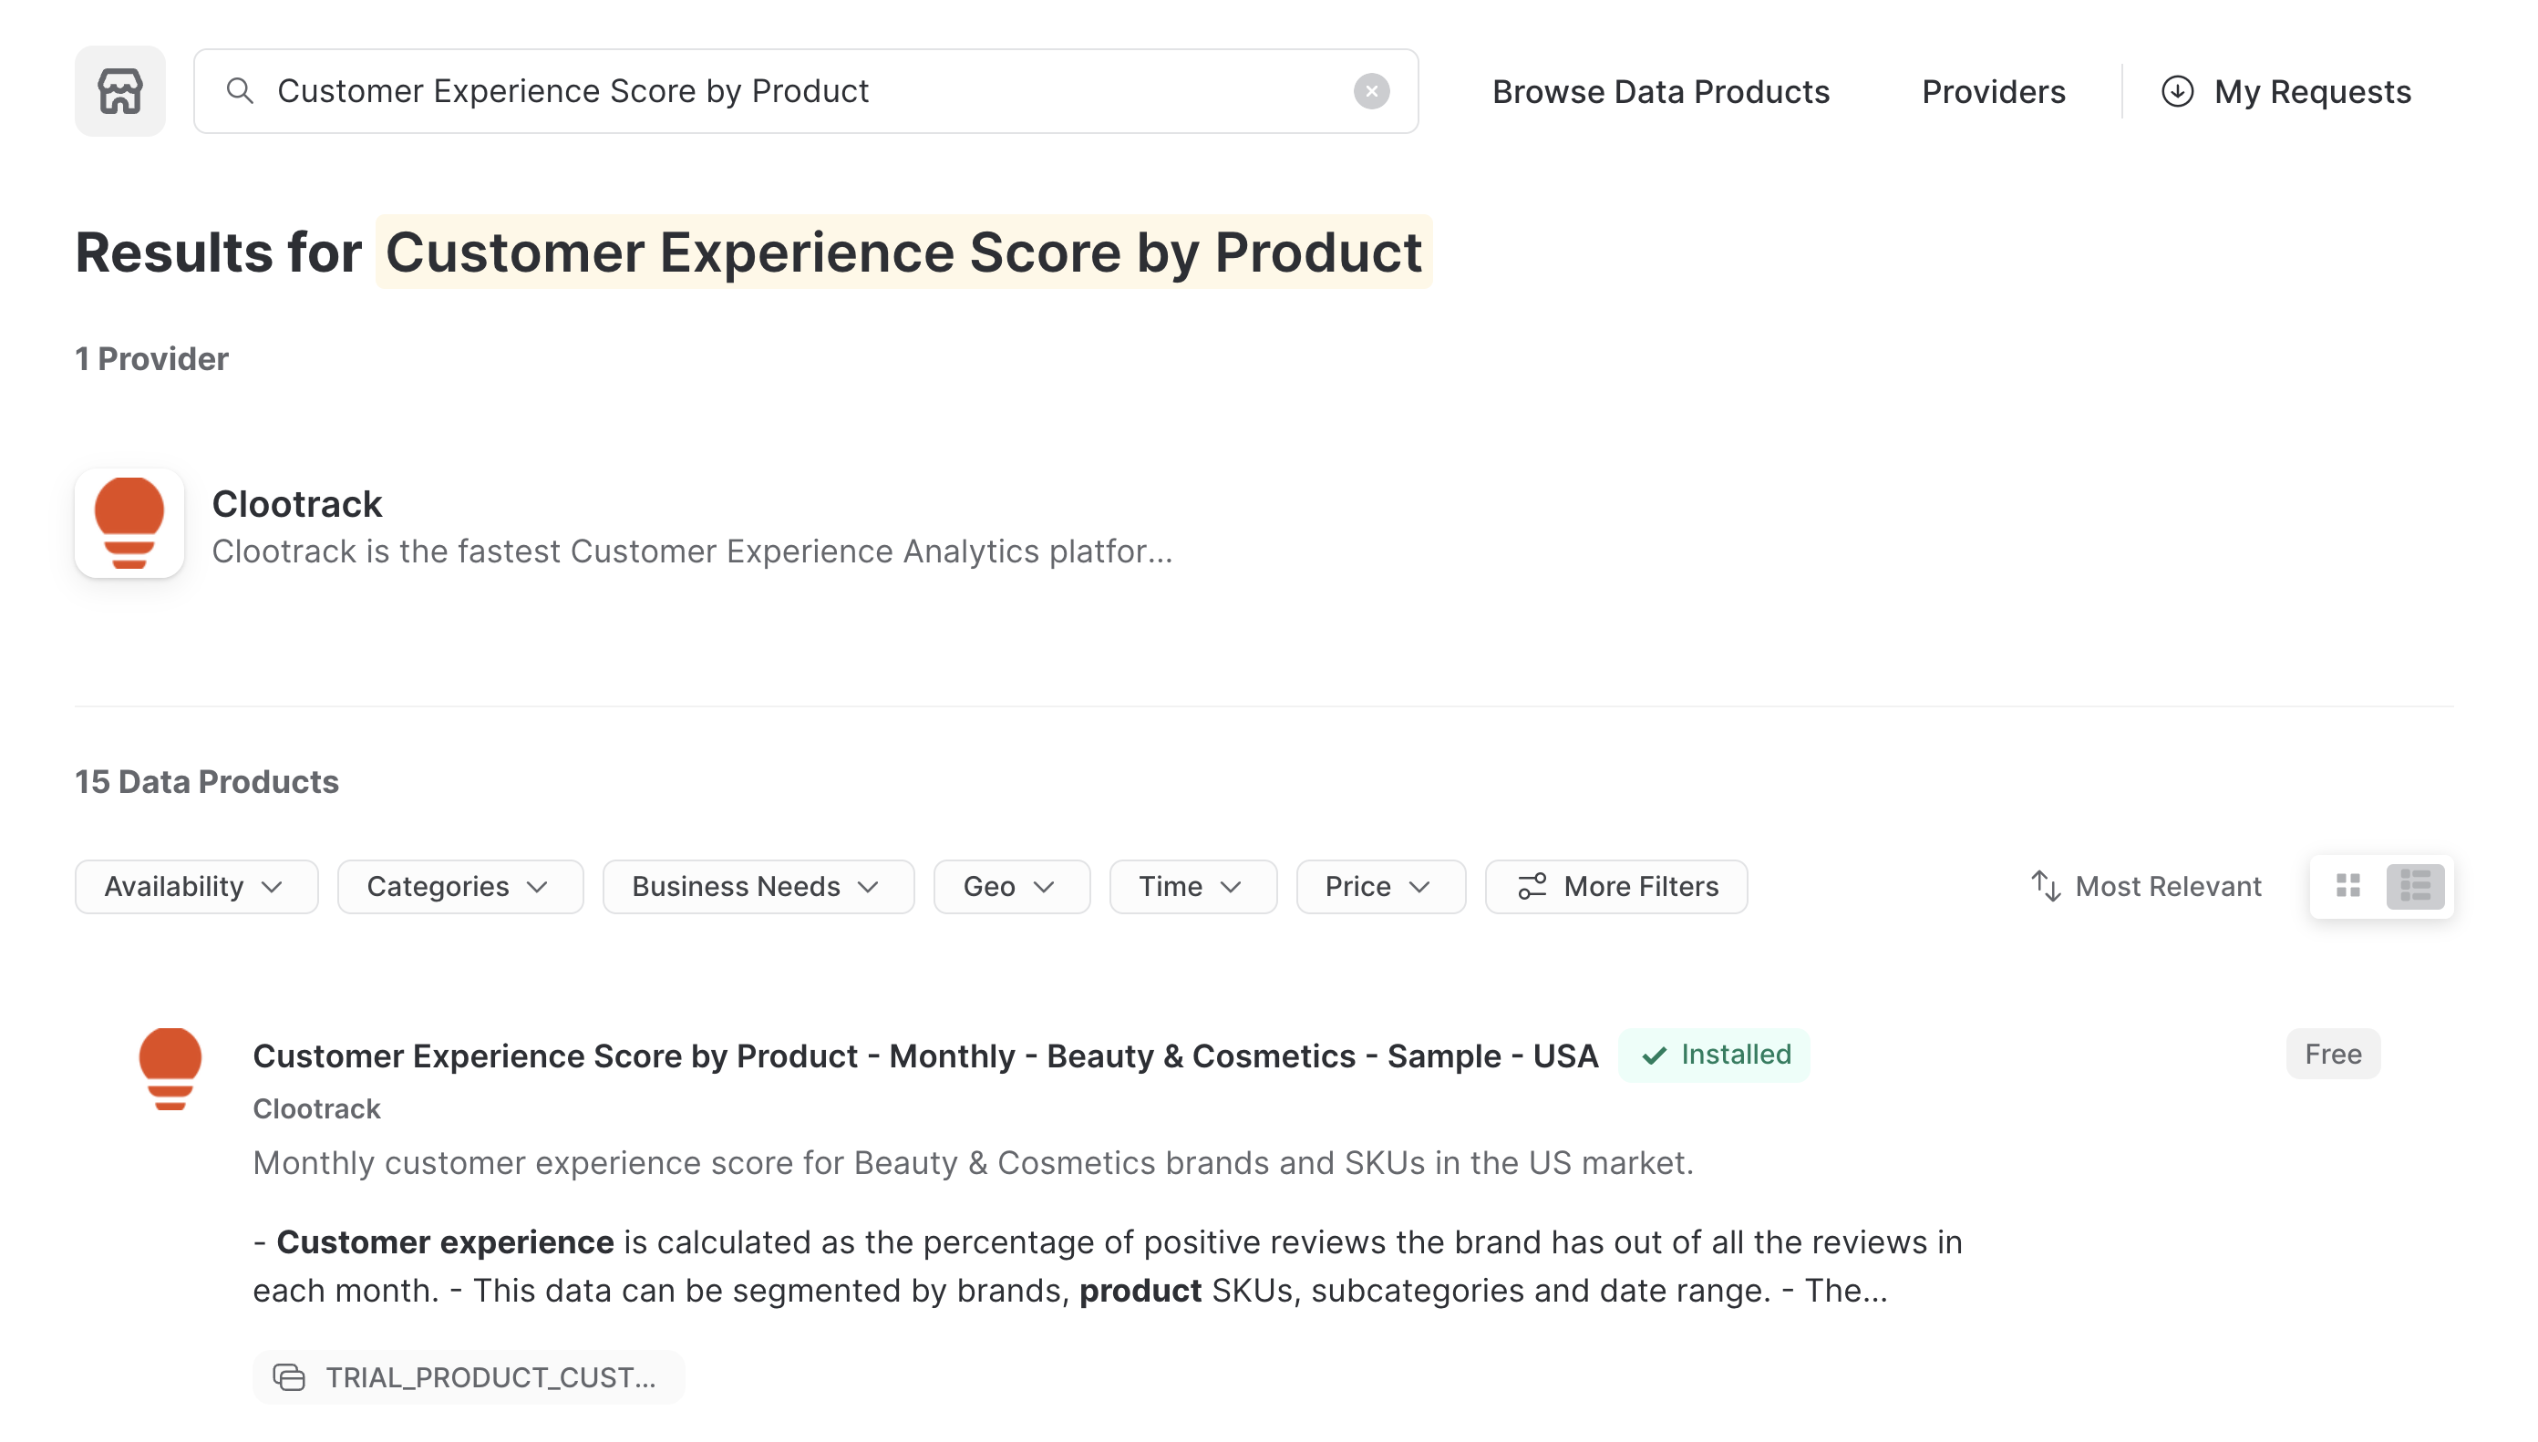Expand the Business Needs dropdown
The height and width of the screenshot is (1442, 2538).
tap(758, 885)
